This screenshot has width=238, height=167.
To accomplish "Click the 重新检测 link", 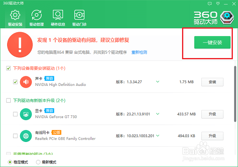I will 139,52.
